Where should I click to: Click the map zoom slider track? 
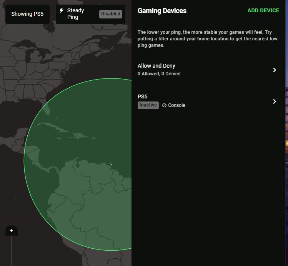[12, 250]
